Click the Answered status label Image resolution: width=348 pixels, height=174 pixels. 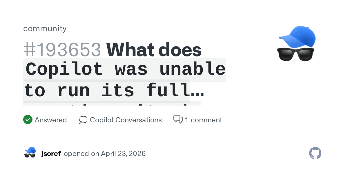click(51, 120)
